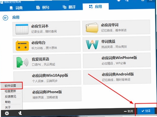Click the 应用 page heading
This screenshot has width=157, height=117.
[x=16, y=17]
